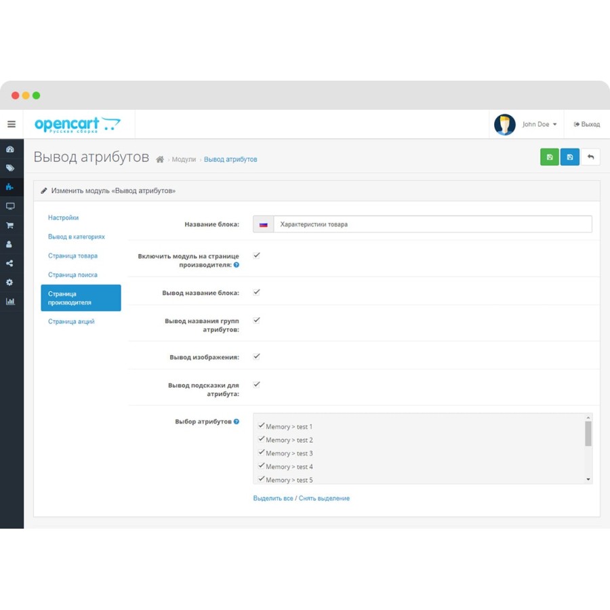The height and width of the screenshot is (610, 610).
Task: Click the OpenCart logo
Action: (77, 125)
